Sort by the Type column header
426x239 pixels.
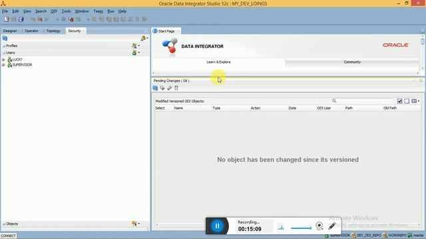click(x=231, y=108)
